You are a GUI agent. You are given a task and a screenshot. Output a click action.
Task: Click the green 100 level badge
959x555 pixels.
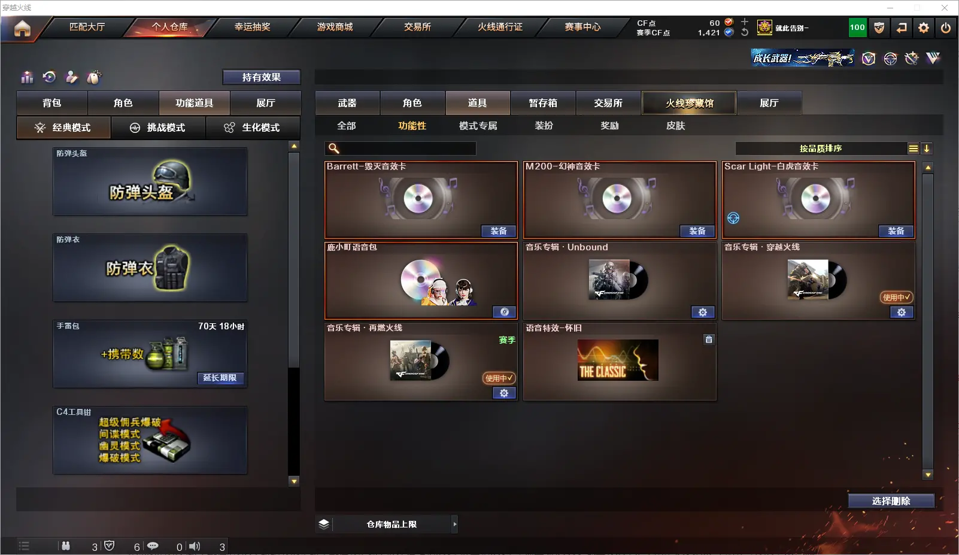[x=858, y=28]
